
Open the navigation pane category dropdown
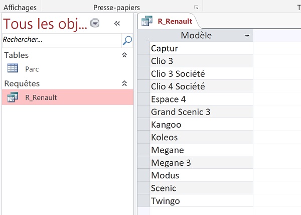pos(95,23)
